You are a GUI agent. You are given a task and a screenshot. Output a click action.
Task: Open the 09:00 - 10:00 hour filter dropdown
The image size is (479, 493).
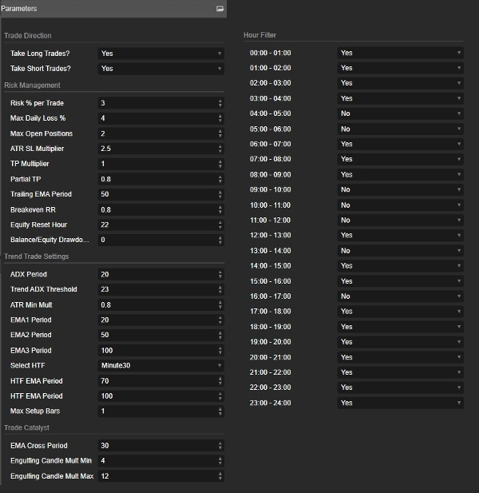pyautogui.click(x=401, y=189)
